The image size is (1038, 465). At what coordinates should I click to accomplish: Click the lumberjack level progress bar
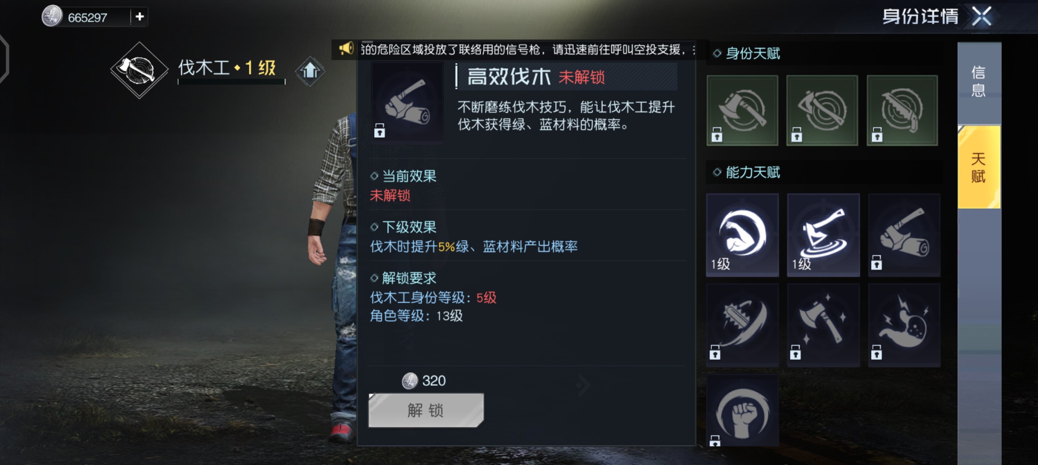click(231, 81)
